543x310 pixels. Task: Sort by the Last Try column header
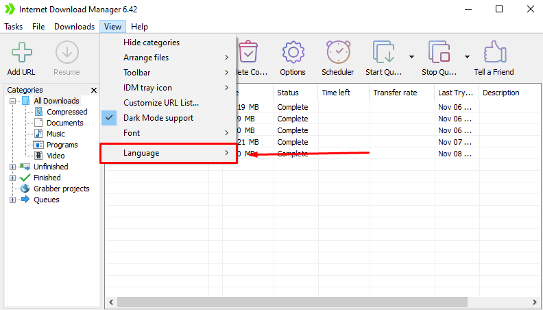pos(457,93)
